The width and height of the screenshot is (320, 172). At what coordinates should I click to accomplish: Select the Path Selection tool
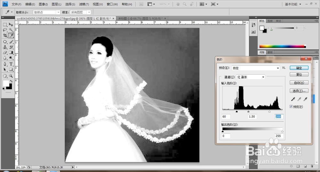click(x=5, y=70)
